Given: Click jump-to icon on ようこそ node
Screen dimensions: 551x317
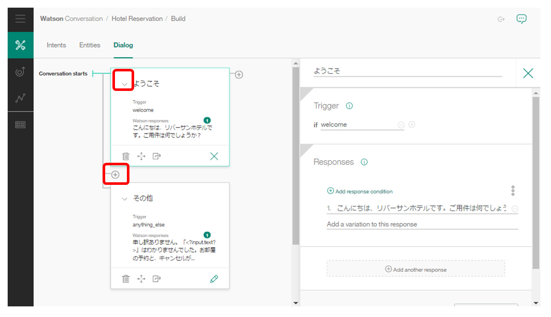Looking at the screenshot, I should tap(157, 156).
